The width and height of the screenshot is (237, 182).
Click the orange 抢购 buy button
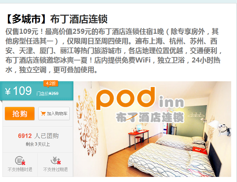click(x=20, y=113)
